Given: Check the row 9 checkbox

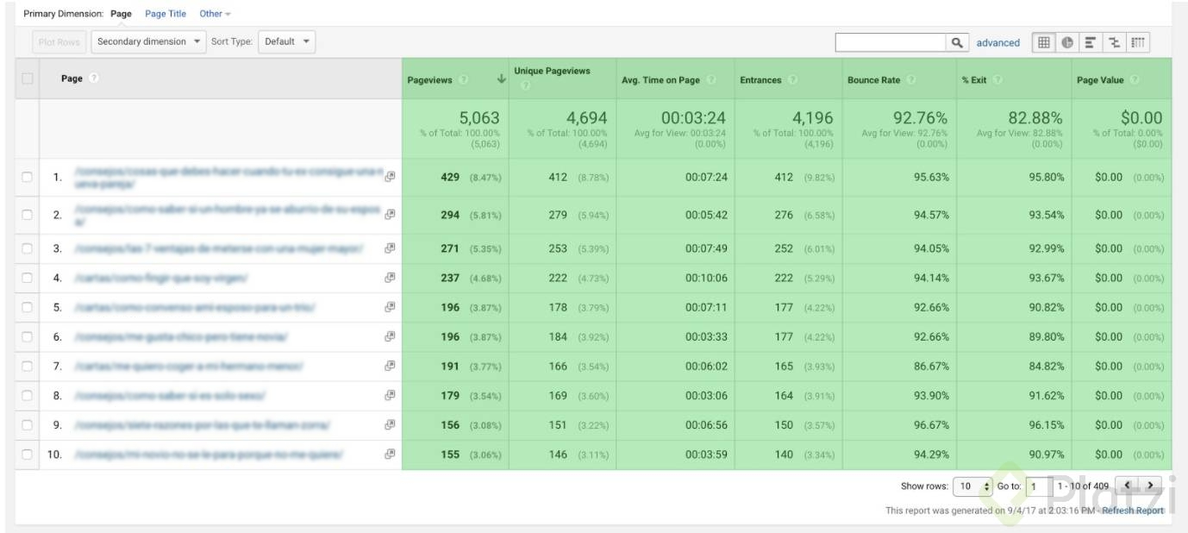Looking at the screenshot, I should click(28, 424).
